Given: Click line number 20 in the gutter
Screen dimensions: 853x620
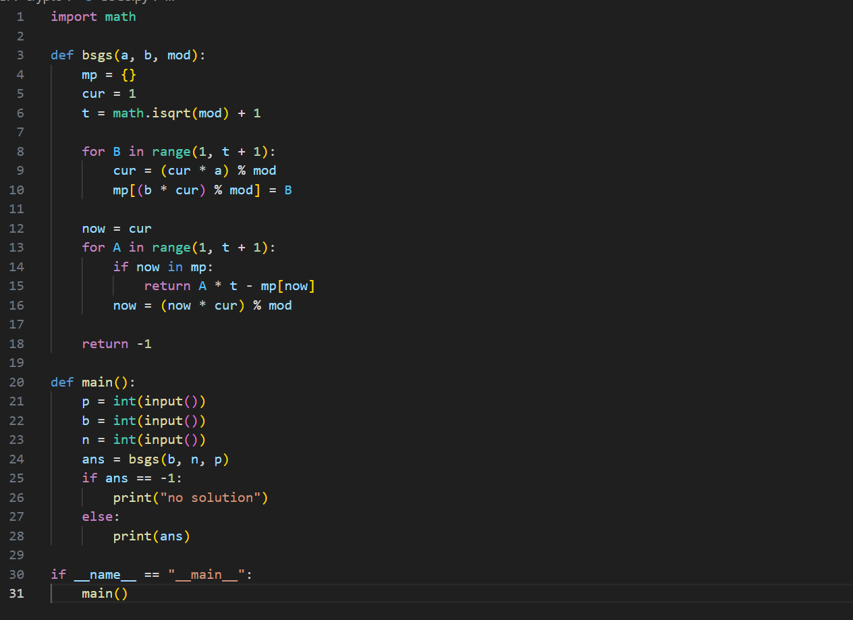Looking at the screenshot, I should [16, 383].
